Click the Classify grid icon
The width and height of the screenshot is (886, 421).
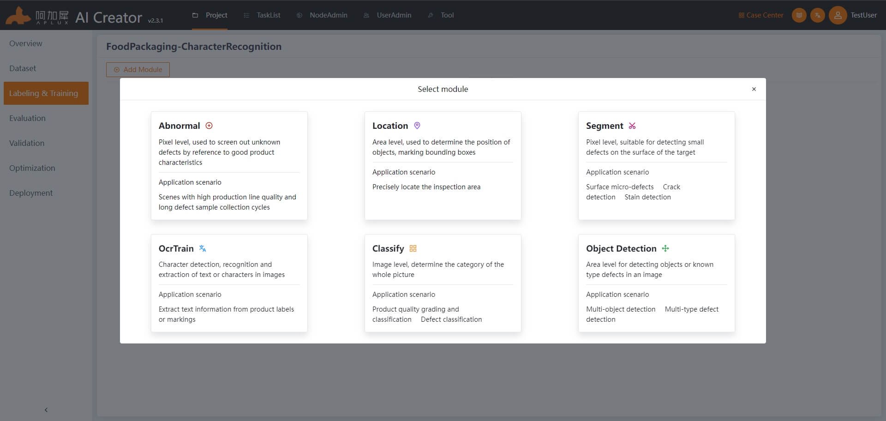tap(413, 248)
